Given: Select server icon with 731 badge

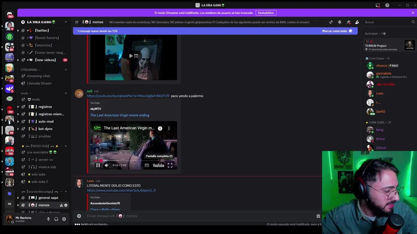Looking at the screenshot, I should [x=9, y=151].
